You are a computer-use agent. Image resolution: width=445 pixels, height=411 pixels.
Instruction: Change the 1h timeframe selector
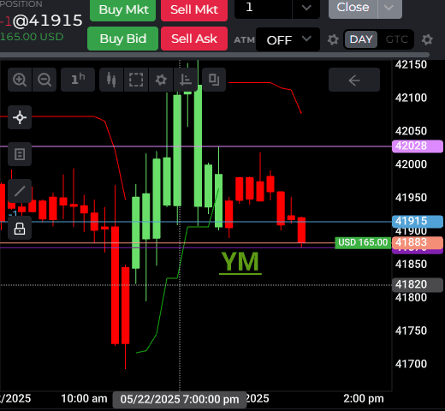[78, 80]
